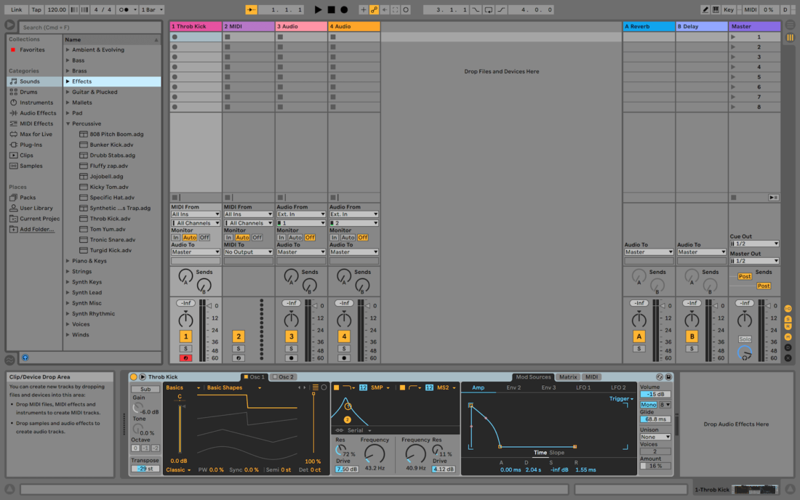The height and width of the screenshot is (500, 800).
Task: Open Cue Out dropdown on Master
Action: tap(754, 244)
